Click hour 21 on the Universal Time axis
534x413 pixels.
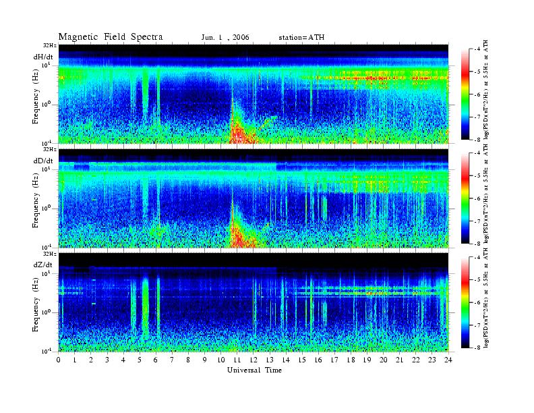click(x=399, y=360)
